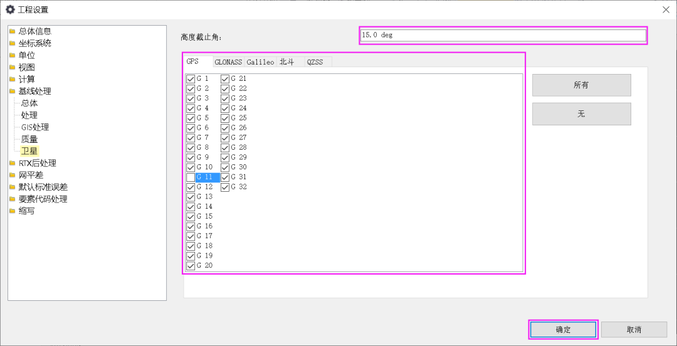Click the 高度截止角 input field
677x346 pixels.
click(x=503, y=36)
